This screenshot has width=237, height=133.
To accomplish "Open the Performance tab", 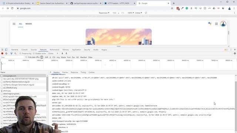I will 54,50.
